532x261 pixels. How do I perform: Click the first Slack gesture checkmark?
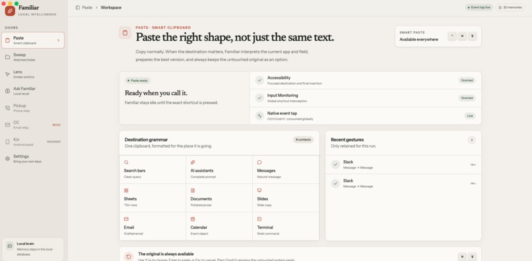(x=335, y=164)
